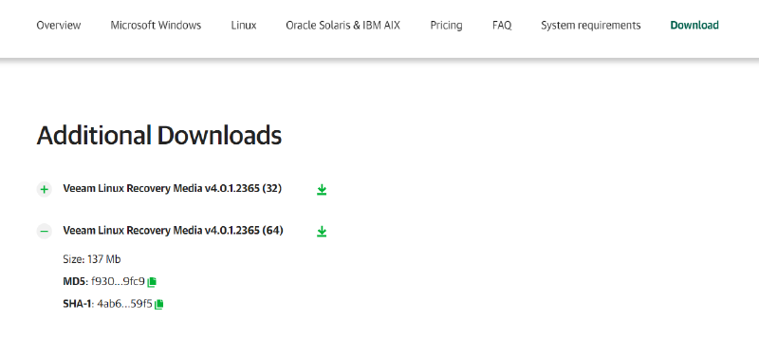
Task: Open the Overview tab
Action: click(59, 26)
